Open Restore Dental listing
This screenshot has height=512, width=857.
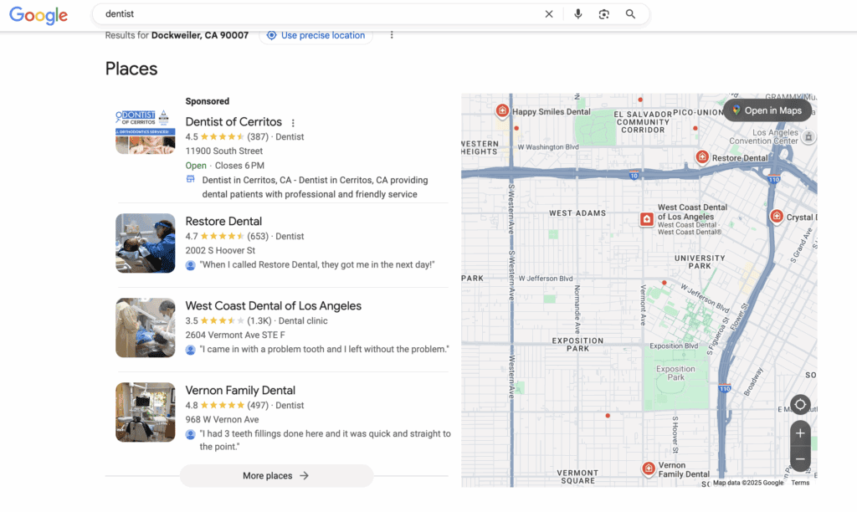pyautogui.click(x=223, y=222)
